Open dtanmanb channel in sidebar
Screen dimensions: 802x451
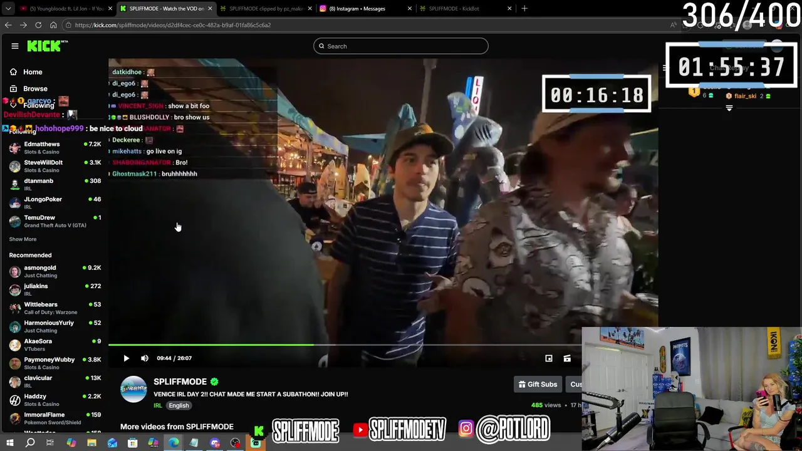(x=55, y=184)
